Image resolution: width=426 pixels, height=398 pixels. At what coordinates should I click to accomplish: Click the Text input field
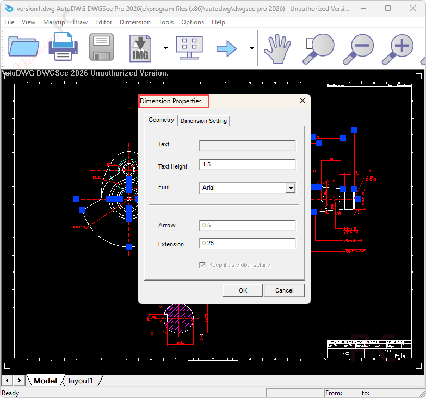(248, 145)
